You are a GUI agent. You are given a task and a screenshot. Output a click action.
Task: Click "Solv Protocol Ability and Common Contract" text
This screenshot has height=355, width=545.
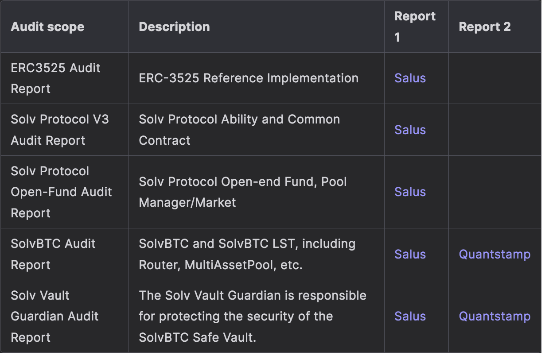point(239,130)
